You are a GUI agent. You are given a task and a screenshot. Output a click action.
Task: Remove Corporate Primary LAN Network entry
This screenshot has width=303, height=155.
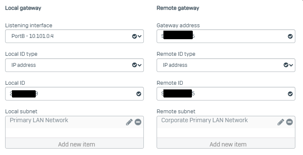tap(289, 122)
